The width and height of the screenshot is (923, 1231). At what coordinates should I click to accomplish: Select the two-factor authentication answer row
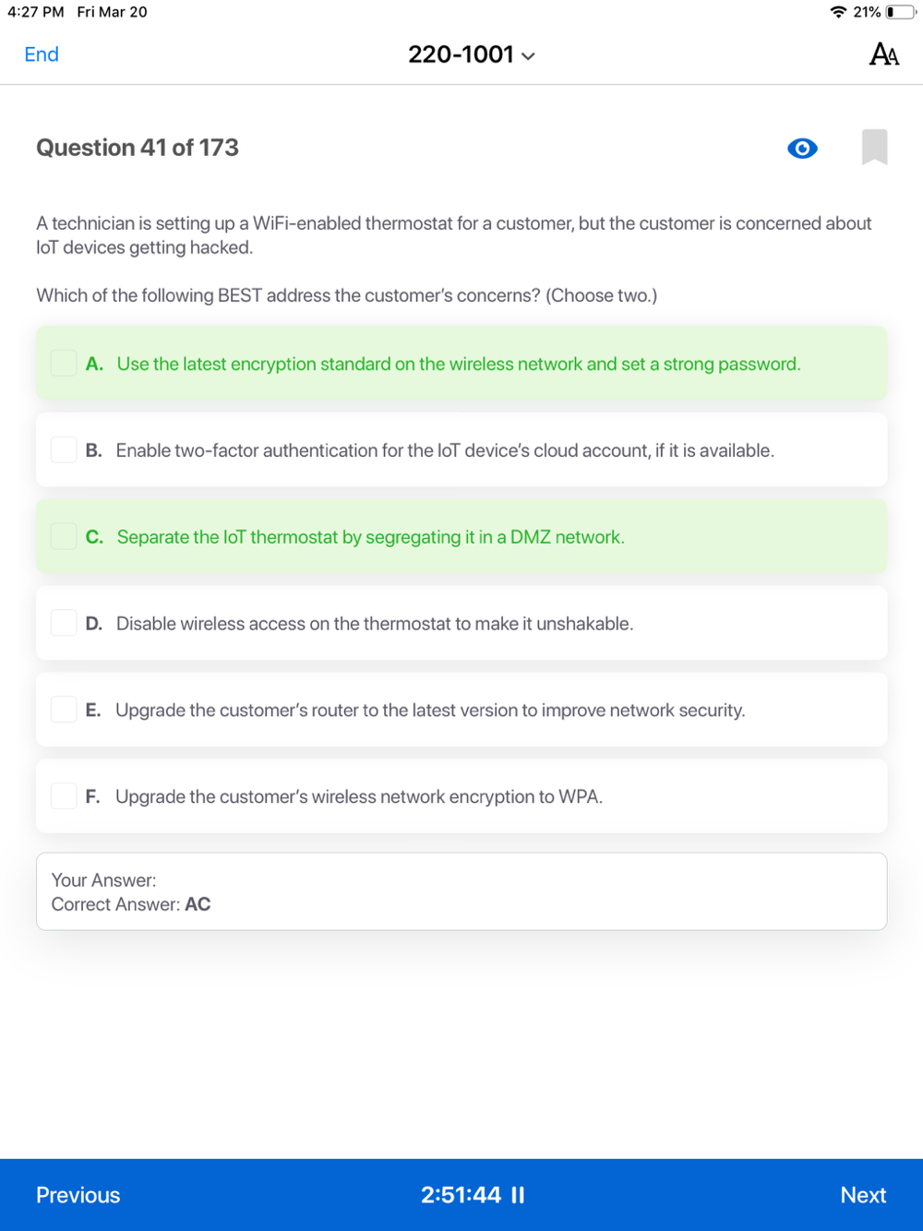pos(445,450)
